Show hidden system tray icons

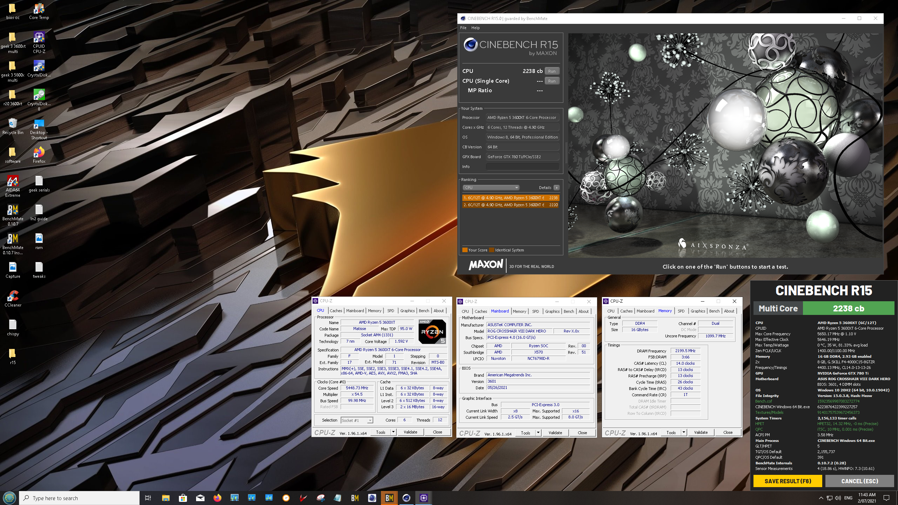pos(821,498)
